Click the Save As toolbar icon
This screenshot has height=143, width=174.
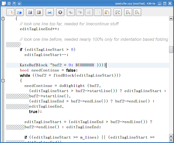39,12
